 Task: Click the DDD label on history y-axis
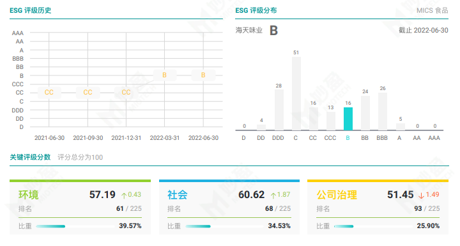tap(18, 111)
